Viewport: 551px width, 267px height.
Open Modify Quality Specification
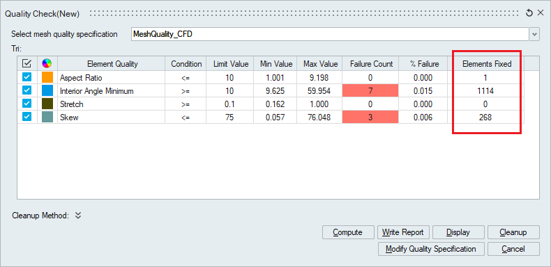pyautogui.click(x=431, y=249)
